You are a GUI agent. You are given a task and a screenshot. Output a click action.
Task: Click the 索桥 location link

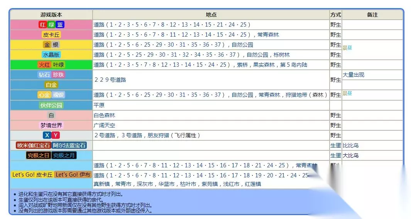(x=242, y=65)
